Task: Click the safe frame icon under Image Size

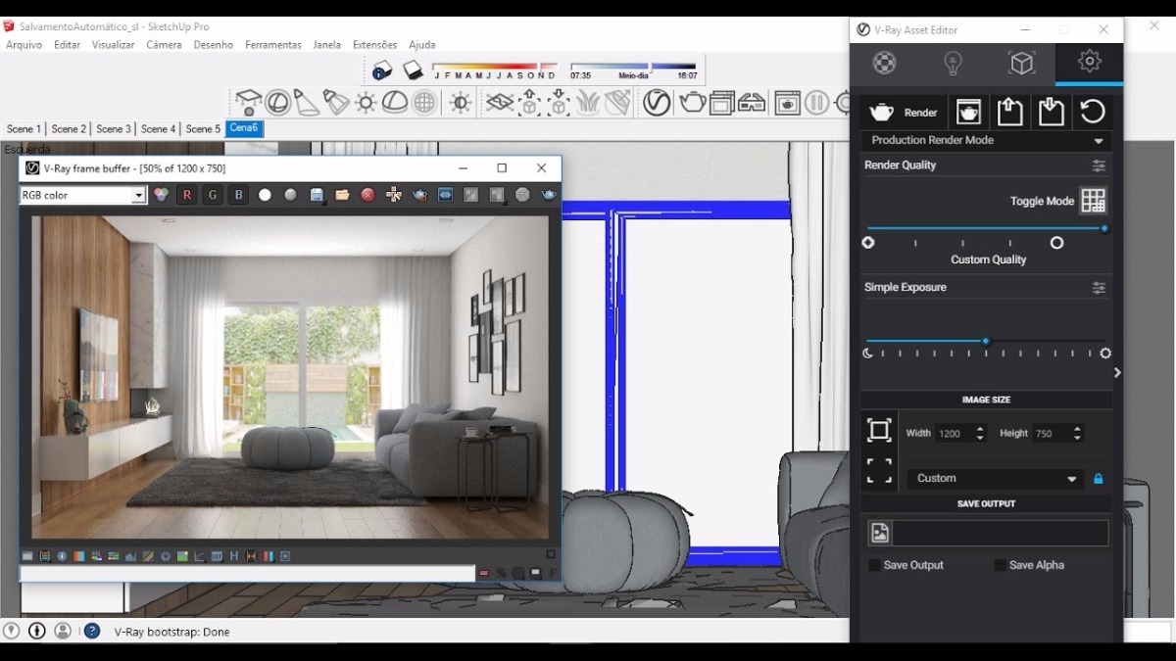Action: click(879, 430)
